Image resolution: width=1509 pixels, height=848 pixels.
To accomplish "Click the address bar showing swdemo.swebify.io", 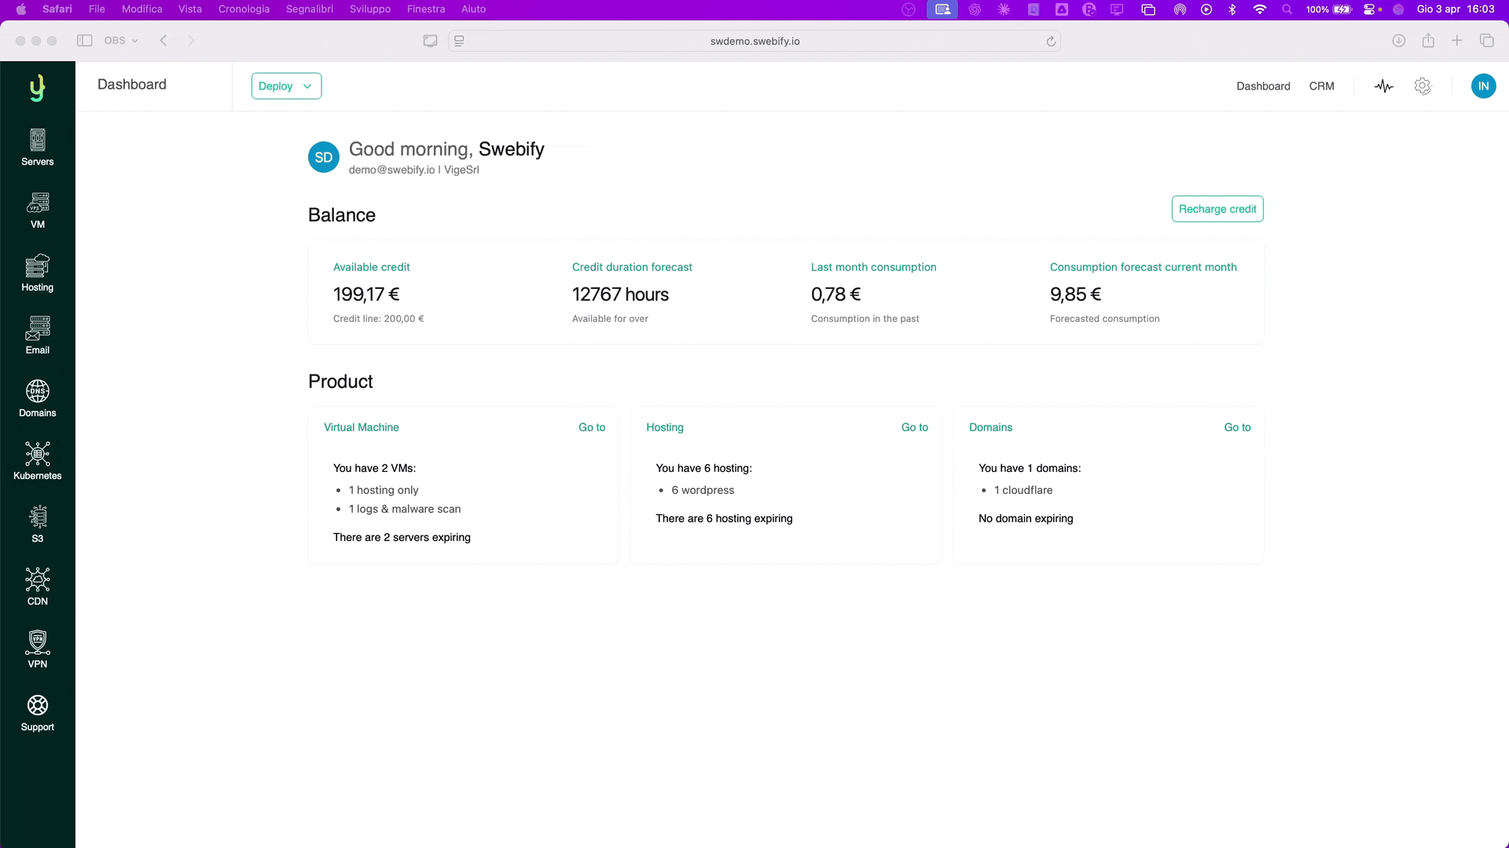I will coord(754,41).
